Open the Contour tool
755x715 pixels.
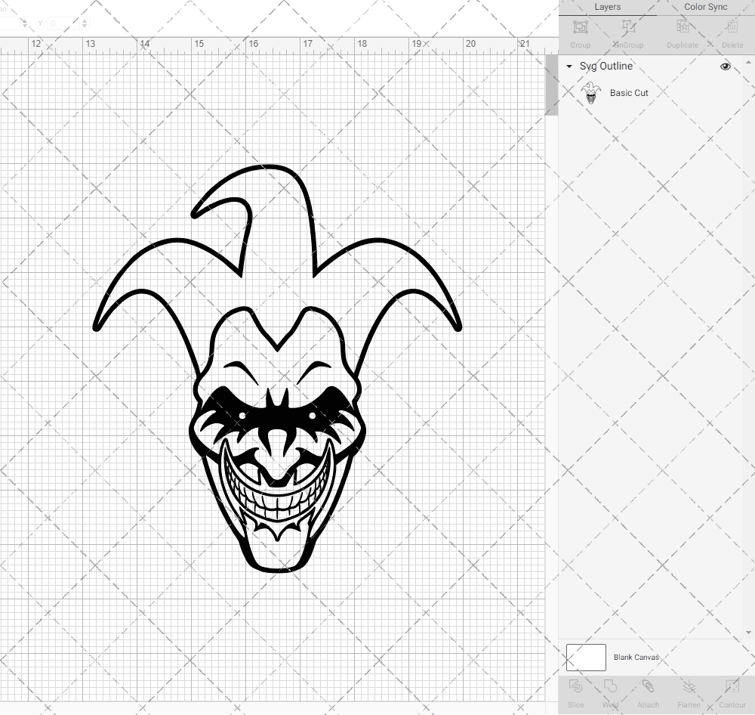tap(731, 692)
